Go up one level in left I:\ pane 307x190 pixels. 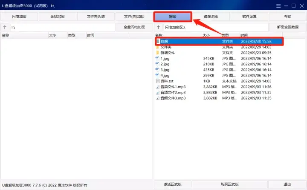click(x=5, y=27)
